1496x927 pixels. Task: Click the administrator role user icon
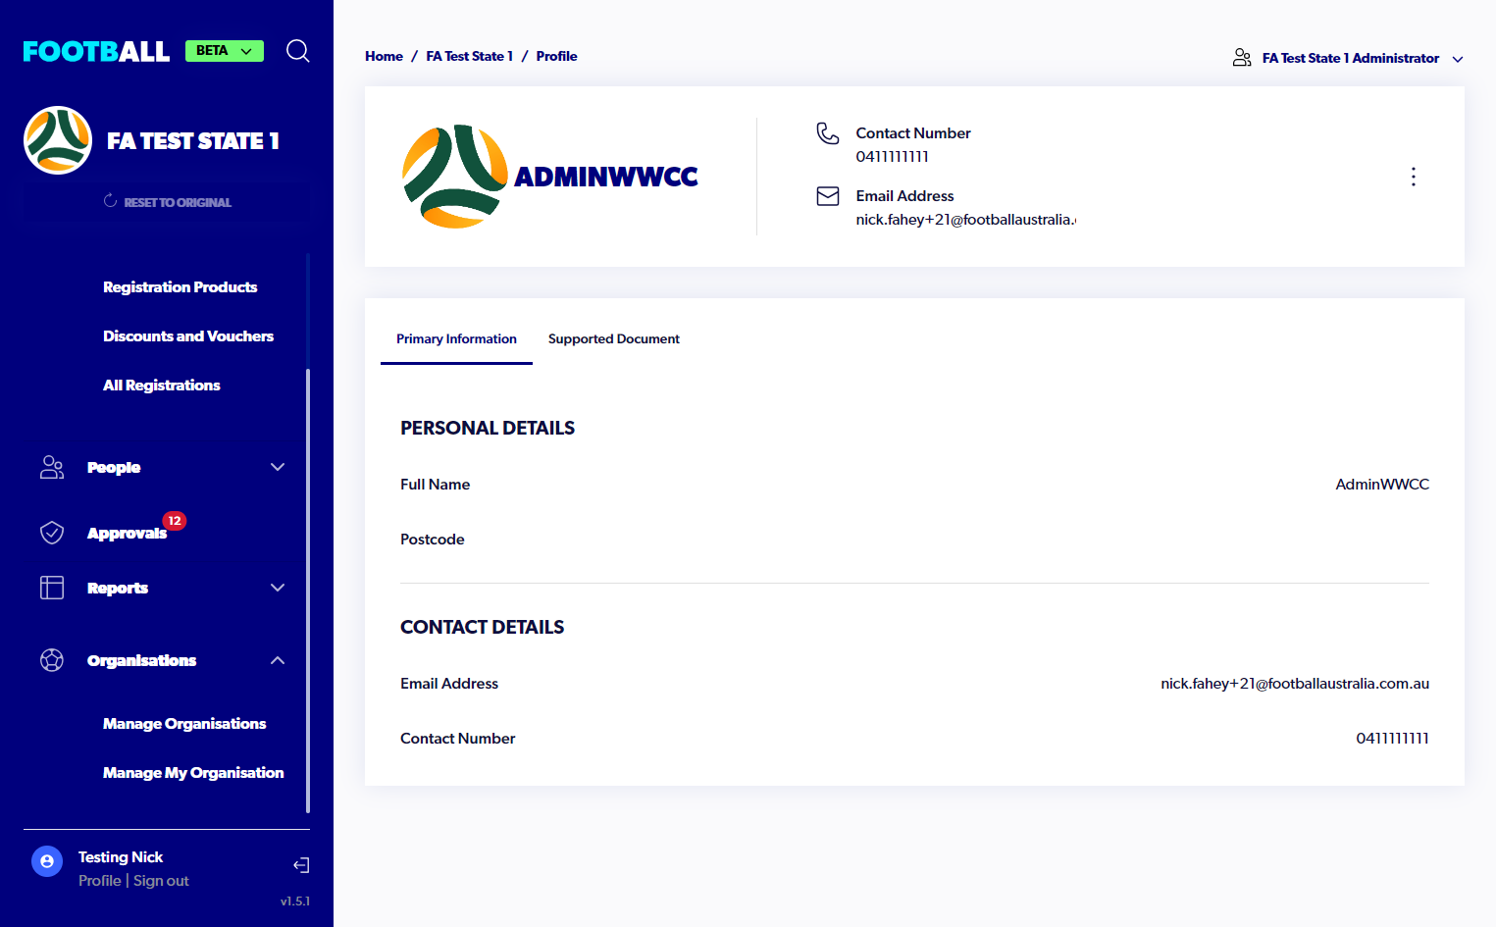coord(1242,58)
